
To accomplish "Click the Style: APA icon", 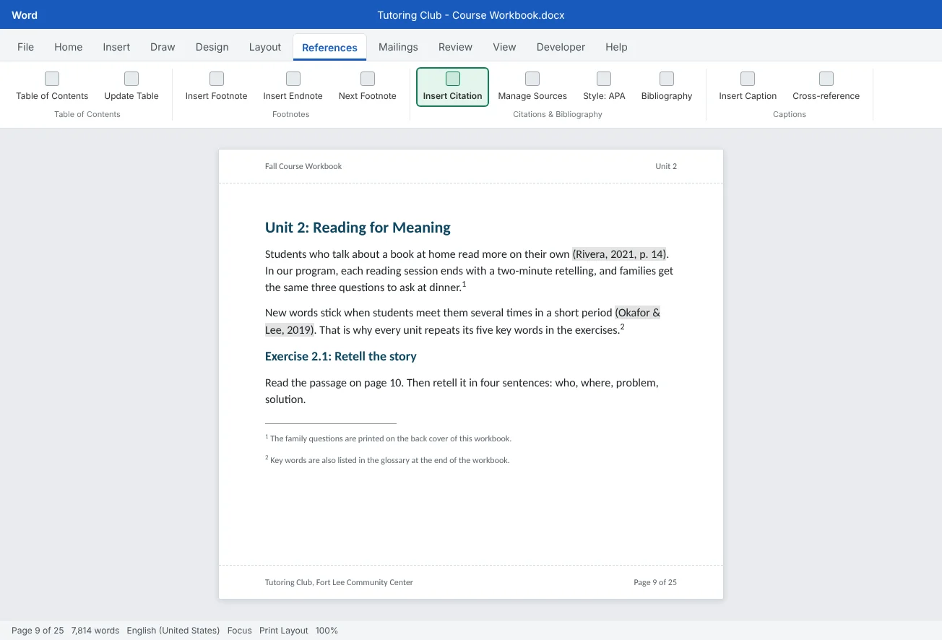I will pos(604,79).
